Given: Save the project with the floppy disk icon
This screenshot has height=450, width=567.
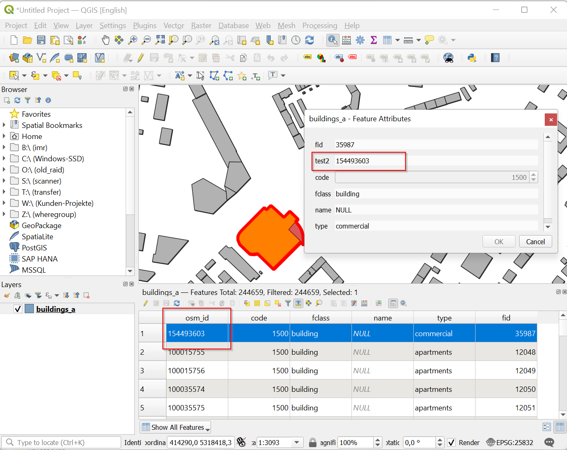Looking at the screenshot, I should (41, 40).
